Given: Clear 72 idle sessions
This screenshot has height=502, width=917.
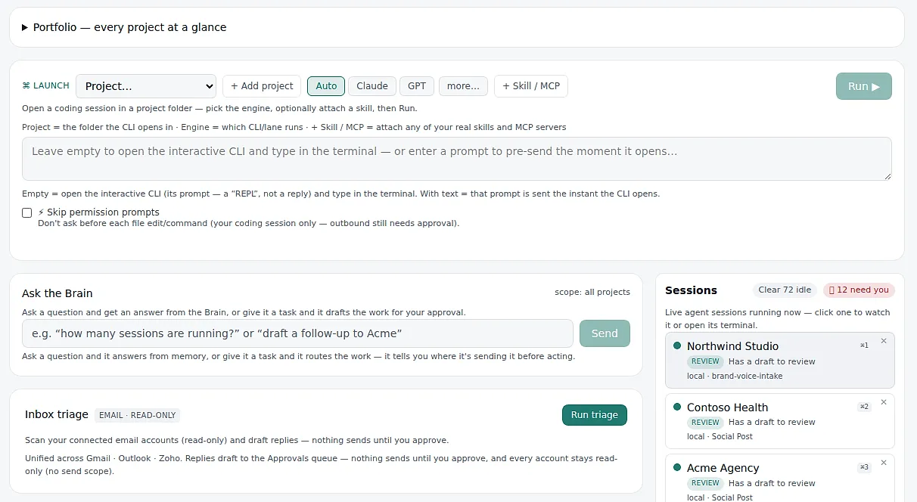Looking at the screenshot, I should click(785, 290).
